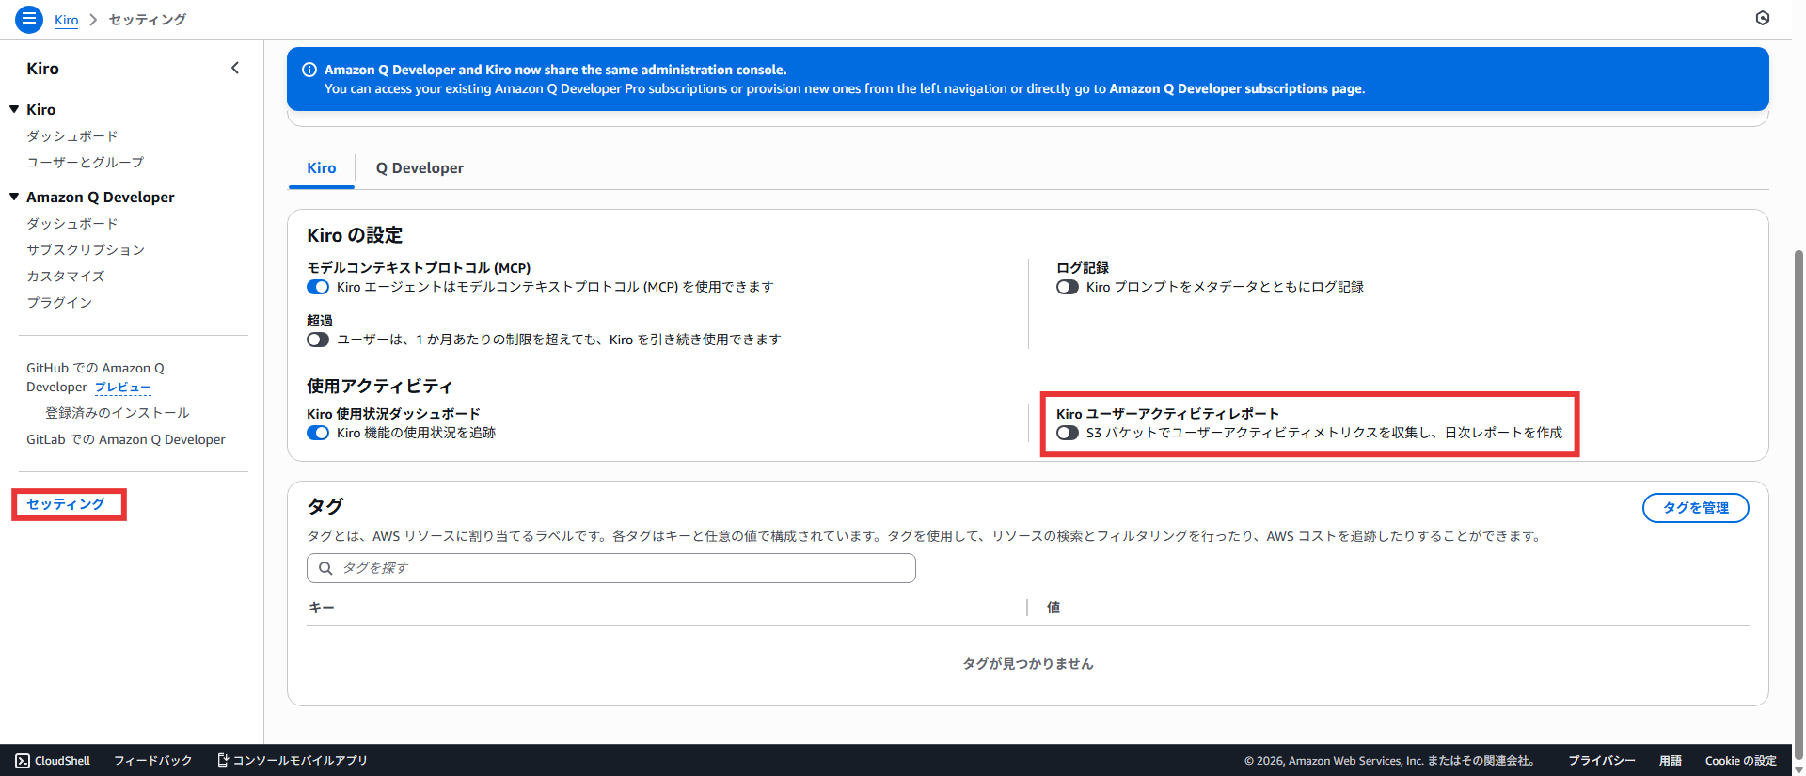
Task: Click the キー column header
Action: click(x=322, y=608)
